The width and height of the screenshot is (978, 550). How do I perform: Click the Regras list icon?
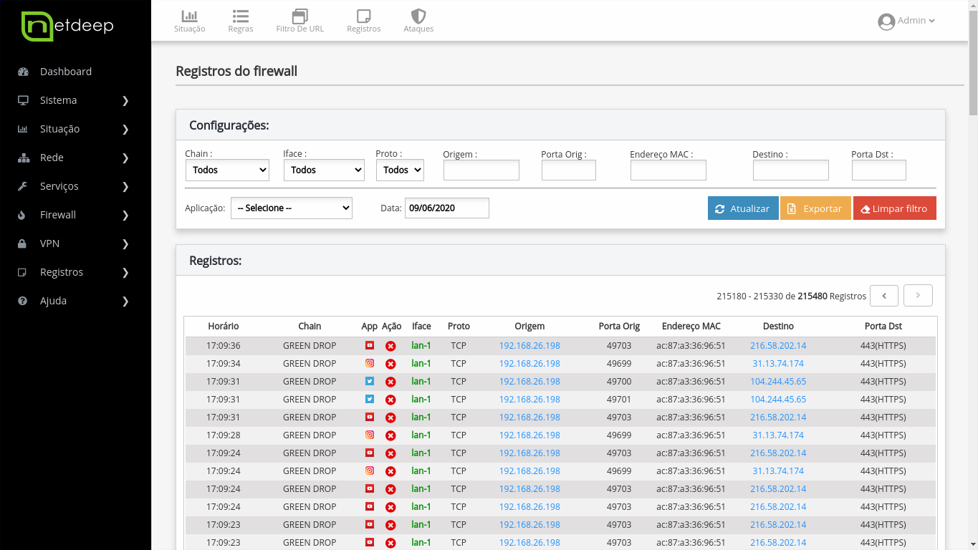240,16
